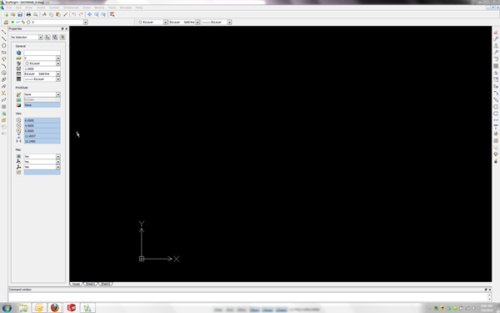Open the Solid line linestyle dropdown in toolbar
The height and width of the screenshot is (313, 500).
tap(197, 22)
